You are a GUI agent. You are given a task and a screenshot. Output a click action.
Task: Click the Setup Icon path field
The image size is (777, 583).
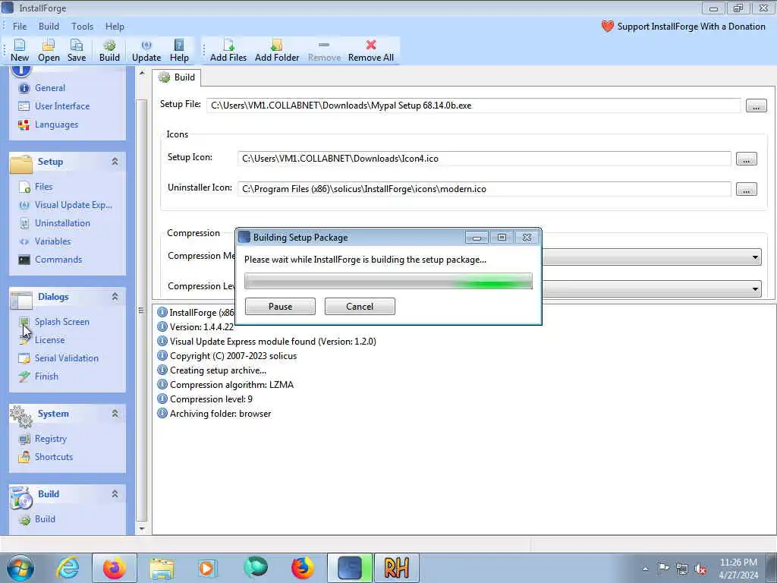(x=484, y=159)
